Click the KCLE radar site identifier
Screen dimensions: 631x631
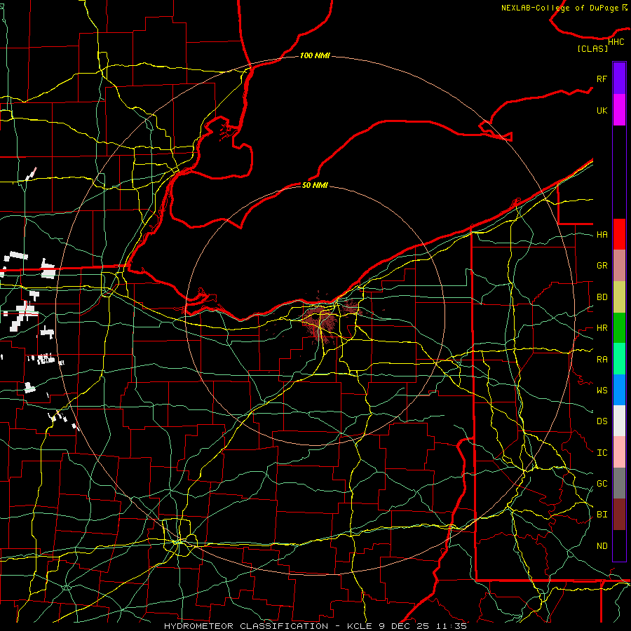click(360, 626)
